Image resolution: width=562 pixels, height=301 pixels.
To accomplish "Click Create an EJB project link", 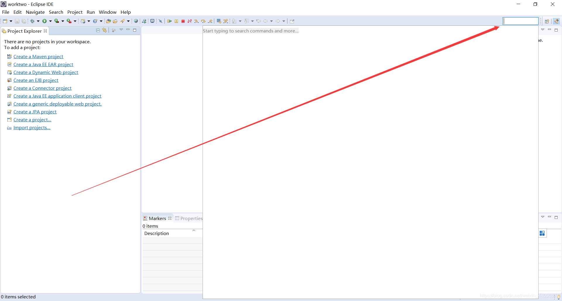I will [x=36, y=80].
